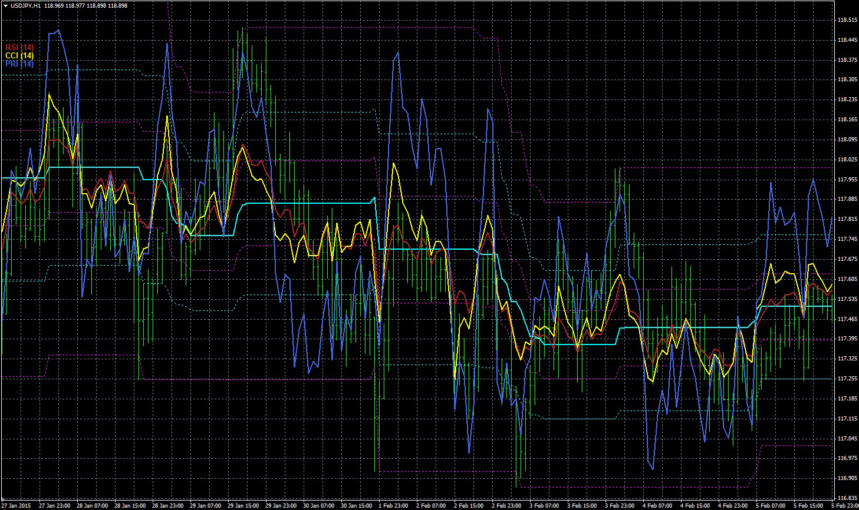The image size is (859, 510).
Task: Click the 27 Jan 2015 time label
Action: point(17,506)
